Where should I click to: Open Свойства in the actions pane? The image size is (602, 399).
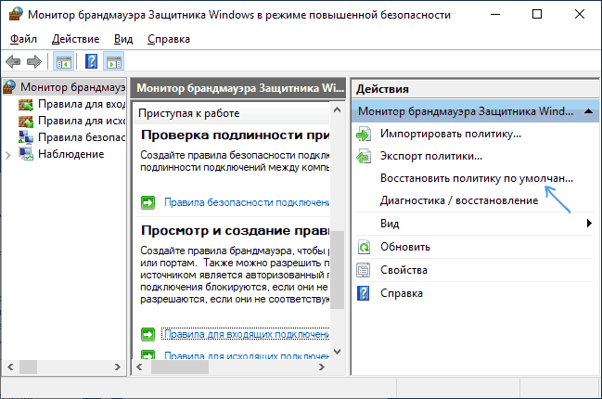[403, 269]
